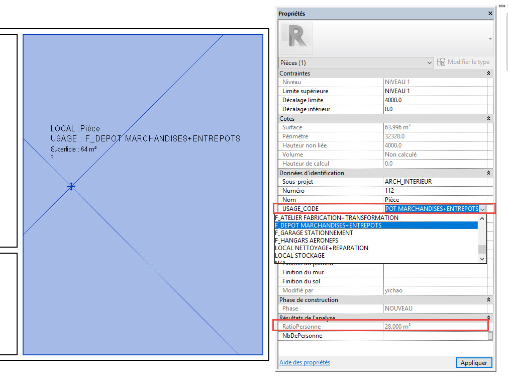
Task: Click the usage list scroll down arrow
Action: click(x=482, y=259)
